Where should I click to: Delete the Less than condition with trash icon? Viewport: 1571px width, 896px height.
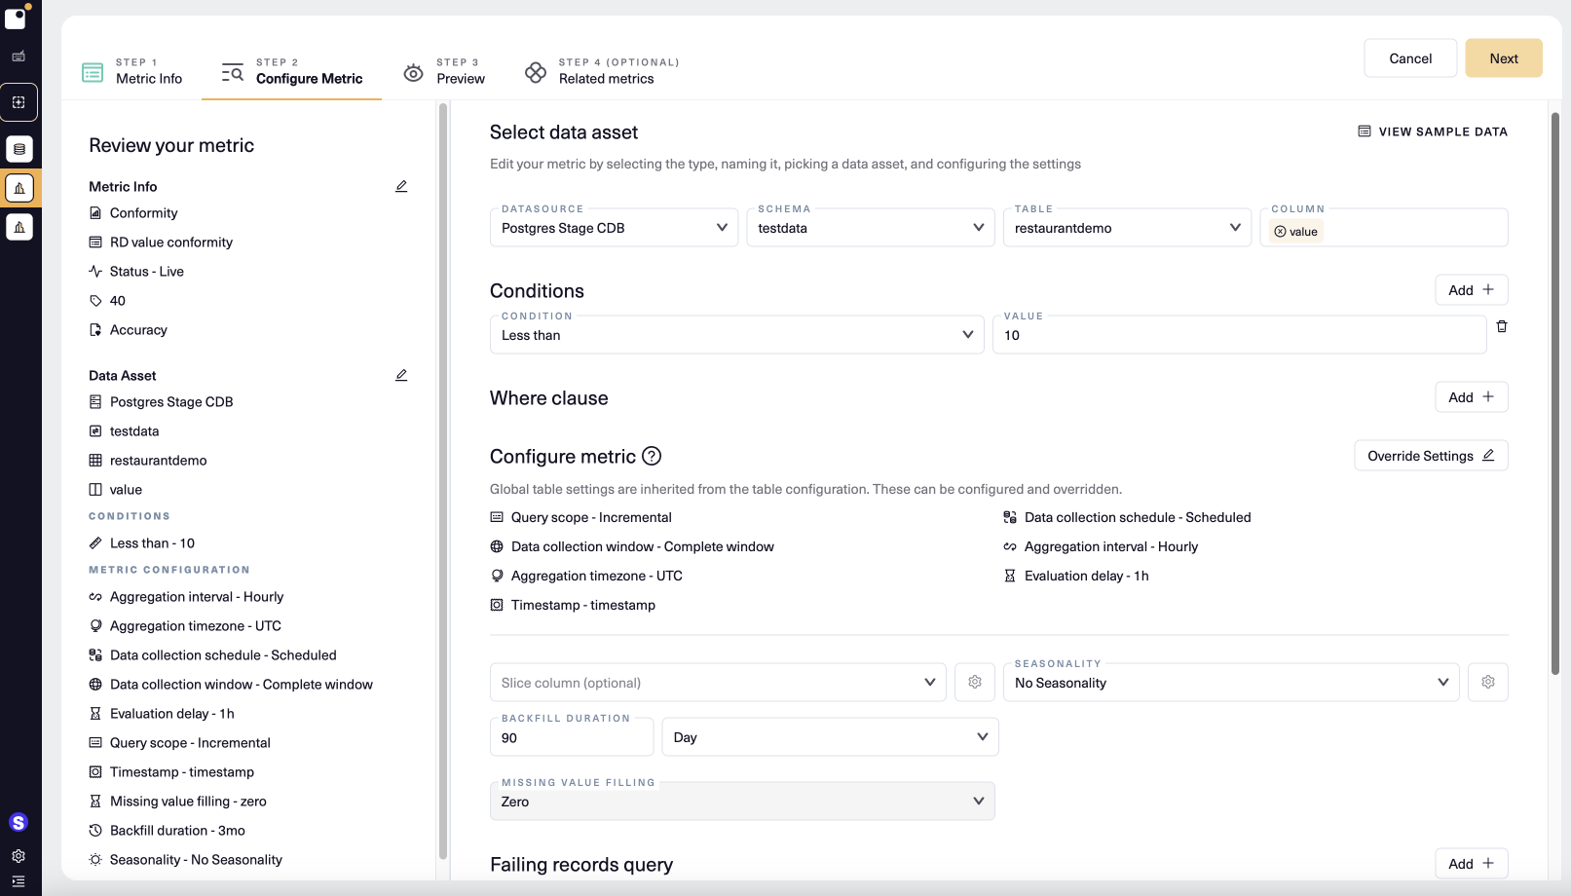[1502, 326]
